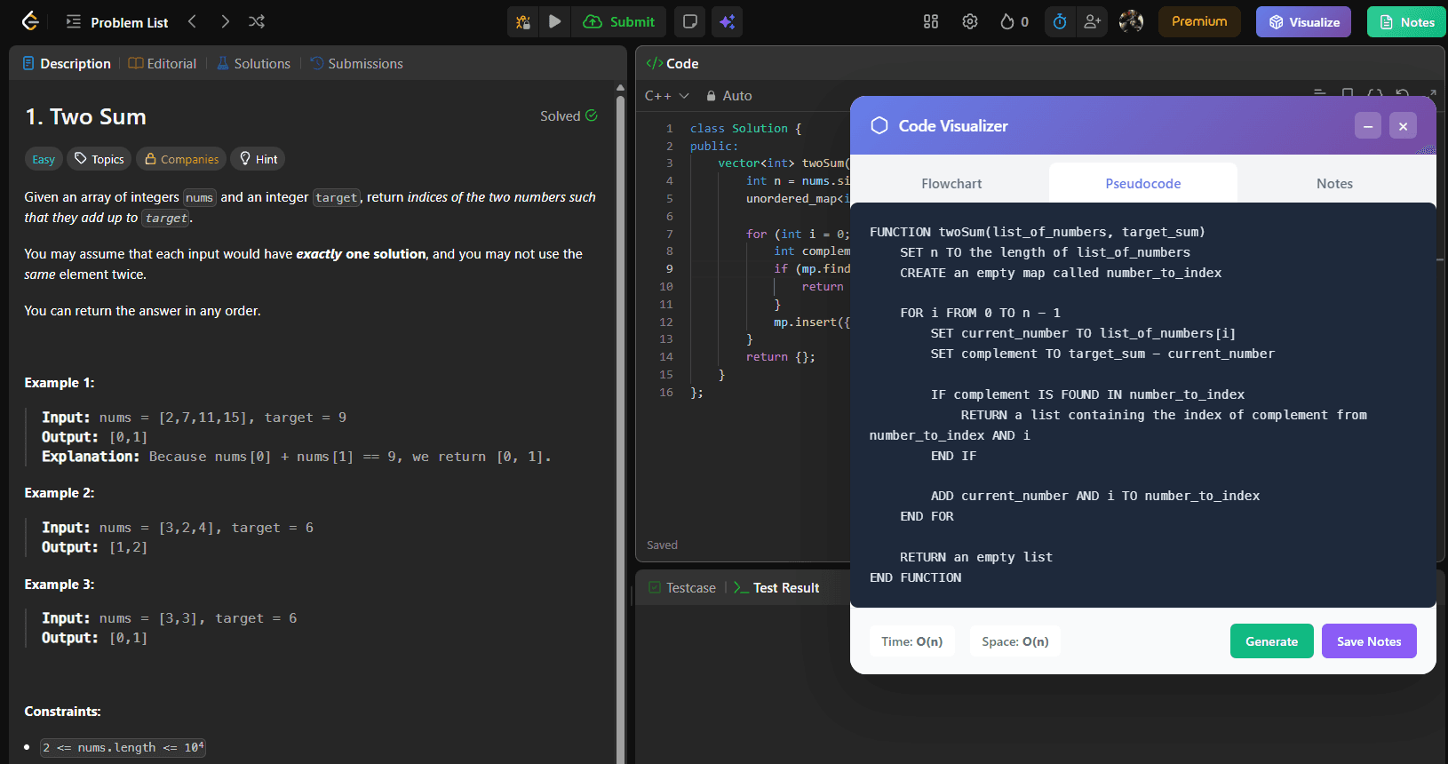The height and width of the screenshot is (764, 1448).
Task: Open the Editorial tab
Action: coord(163,64)
